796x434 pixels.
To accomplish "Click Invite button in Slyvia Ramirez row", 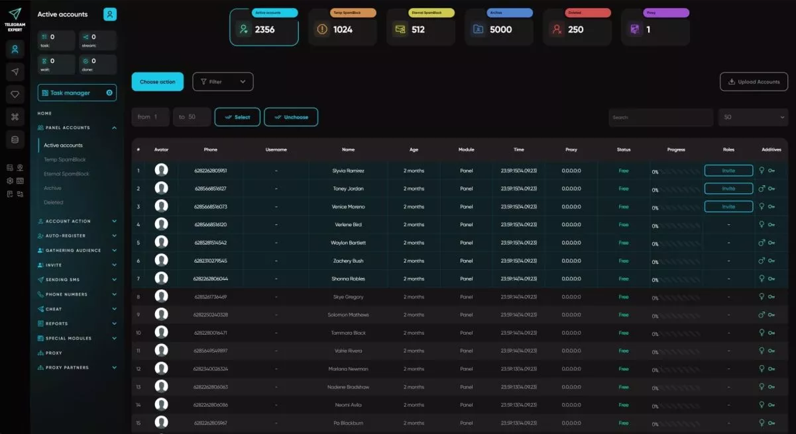I will (728, 171).
